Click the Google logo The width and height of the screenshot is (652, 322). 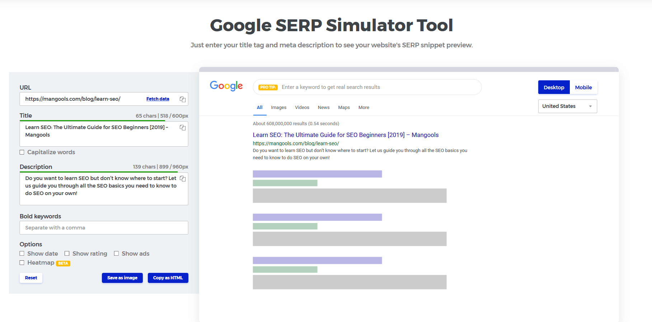coord(226,86)
